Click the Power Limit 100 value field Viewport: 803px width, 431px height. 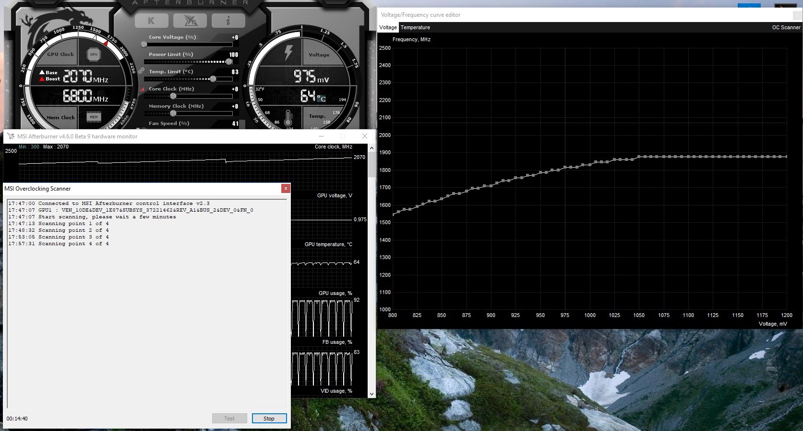tap(234, 55)
